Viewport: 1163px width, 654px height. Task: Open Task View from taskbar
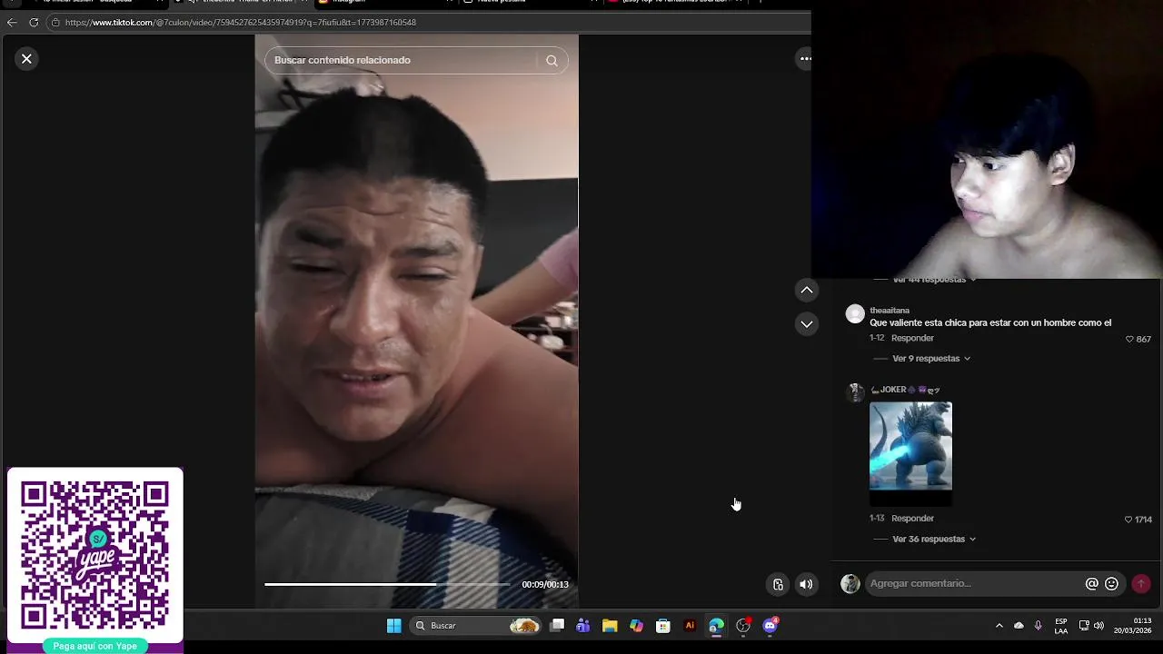point(557,626)
